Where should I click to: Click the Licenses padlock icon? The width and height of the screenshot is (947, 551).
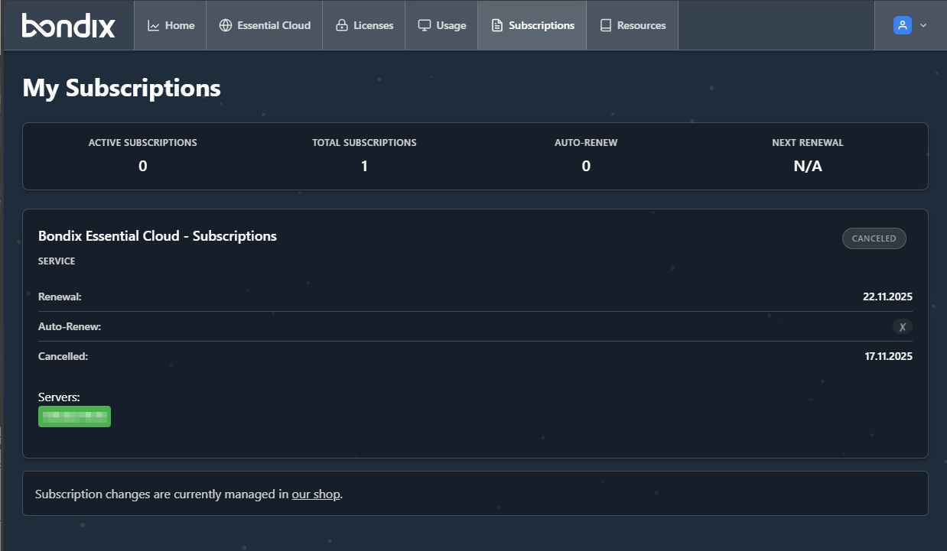coord(342,25)
